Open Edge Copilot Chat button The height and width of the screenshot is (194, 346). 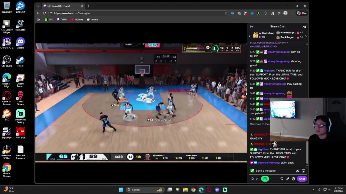coord(301,13)
